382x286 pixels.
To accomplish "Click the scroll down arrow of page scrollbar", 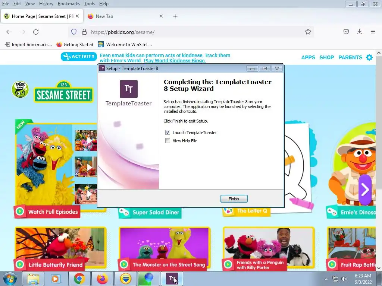I will (379, 268).
